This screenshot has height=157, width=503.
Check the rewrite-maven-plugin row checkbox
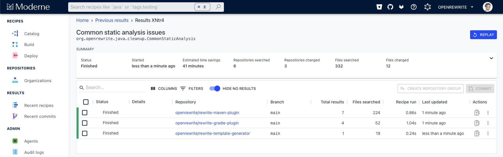coord(85,113)
